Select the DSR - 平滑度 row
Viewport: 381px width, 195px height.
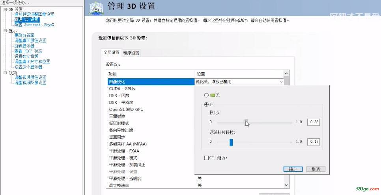coord(151,103)
